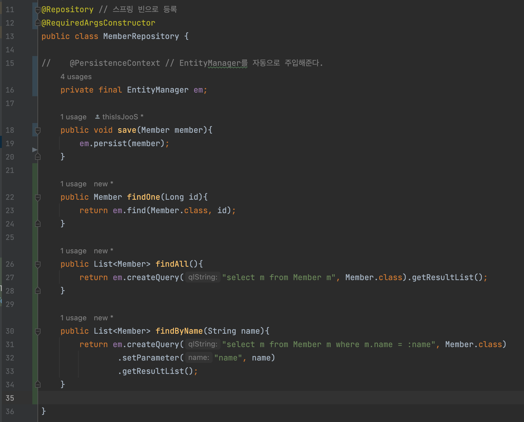Click the thisIsJooS author hint
The width and height of the screenshot is (524, 422).
pos(119,117)
